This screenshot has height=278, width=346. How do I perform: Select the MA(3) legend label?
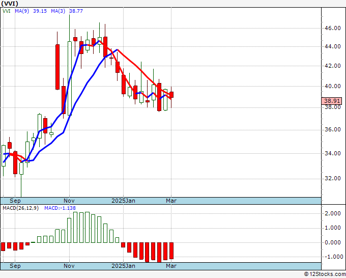coord(58,11)
